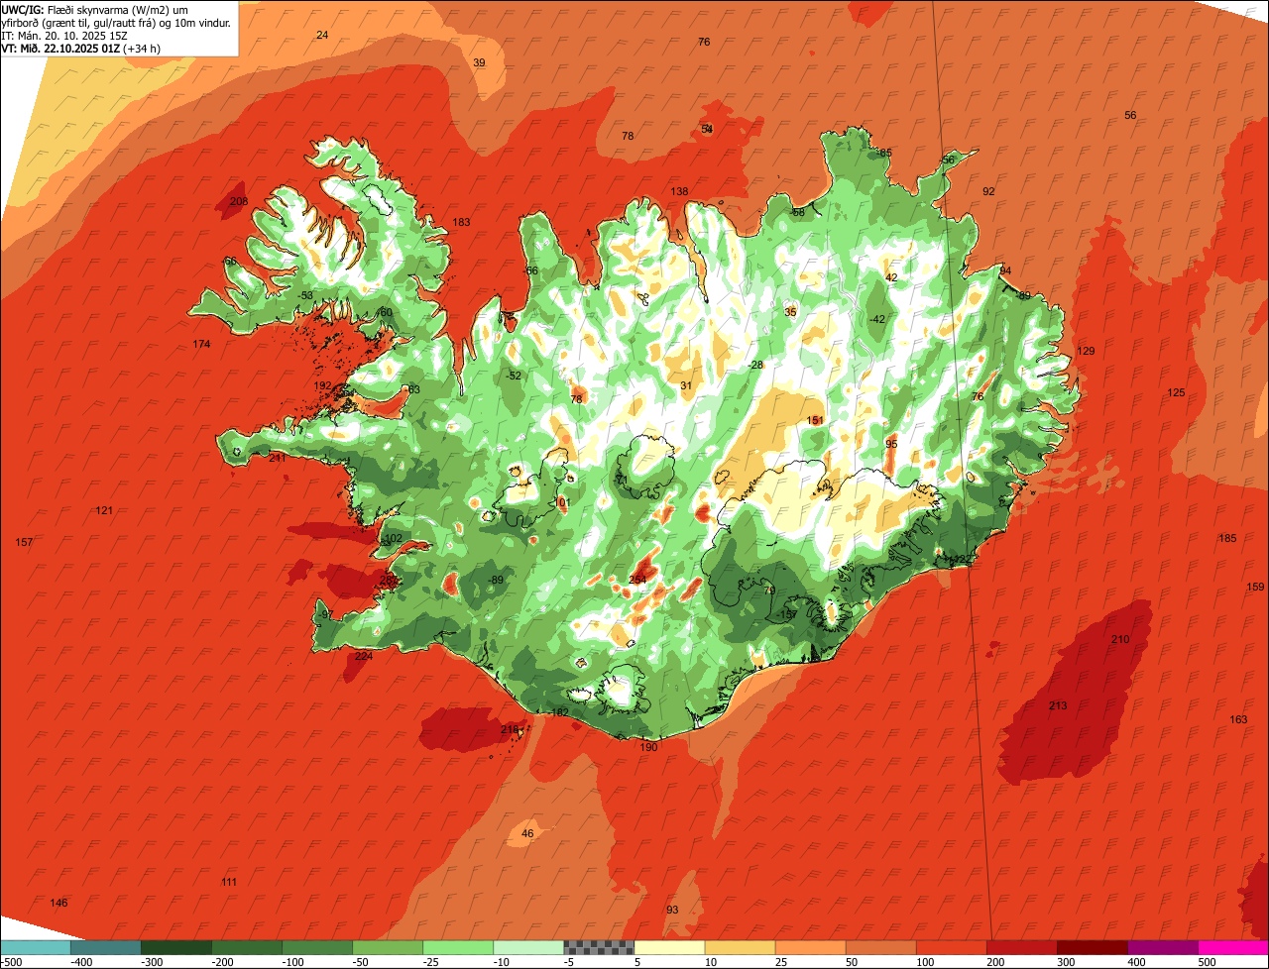Click the map value '192'
The image size is (1269, 969).
[323, 385]
